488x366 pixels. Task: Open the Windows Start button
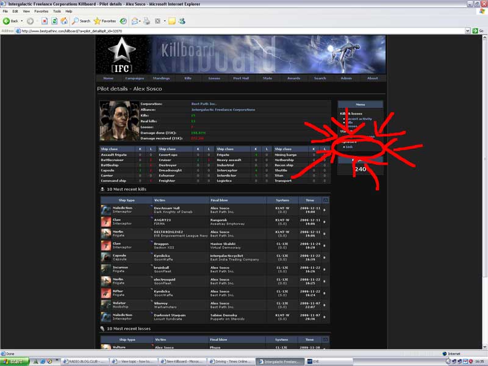click(x=14, y=361)
